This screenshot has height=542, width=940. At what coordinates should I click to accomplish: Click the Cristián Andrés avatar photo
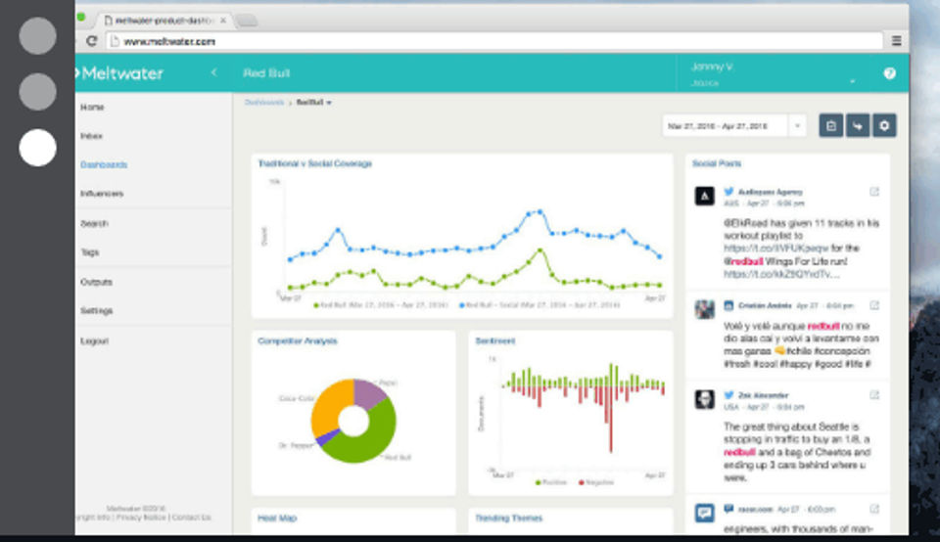[704, 309]
